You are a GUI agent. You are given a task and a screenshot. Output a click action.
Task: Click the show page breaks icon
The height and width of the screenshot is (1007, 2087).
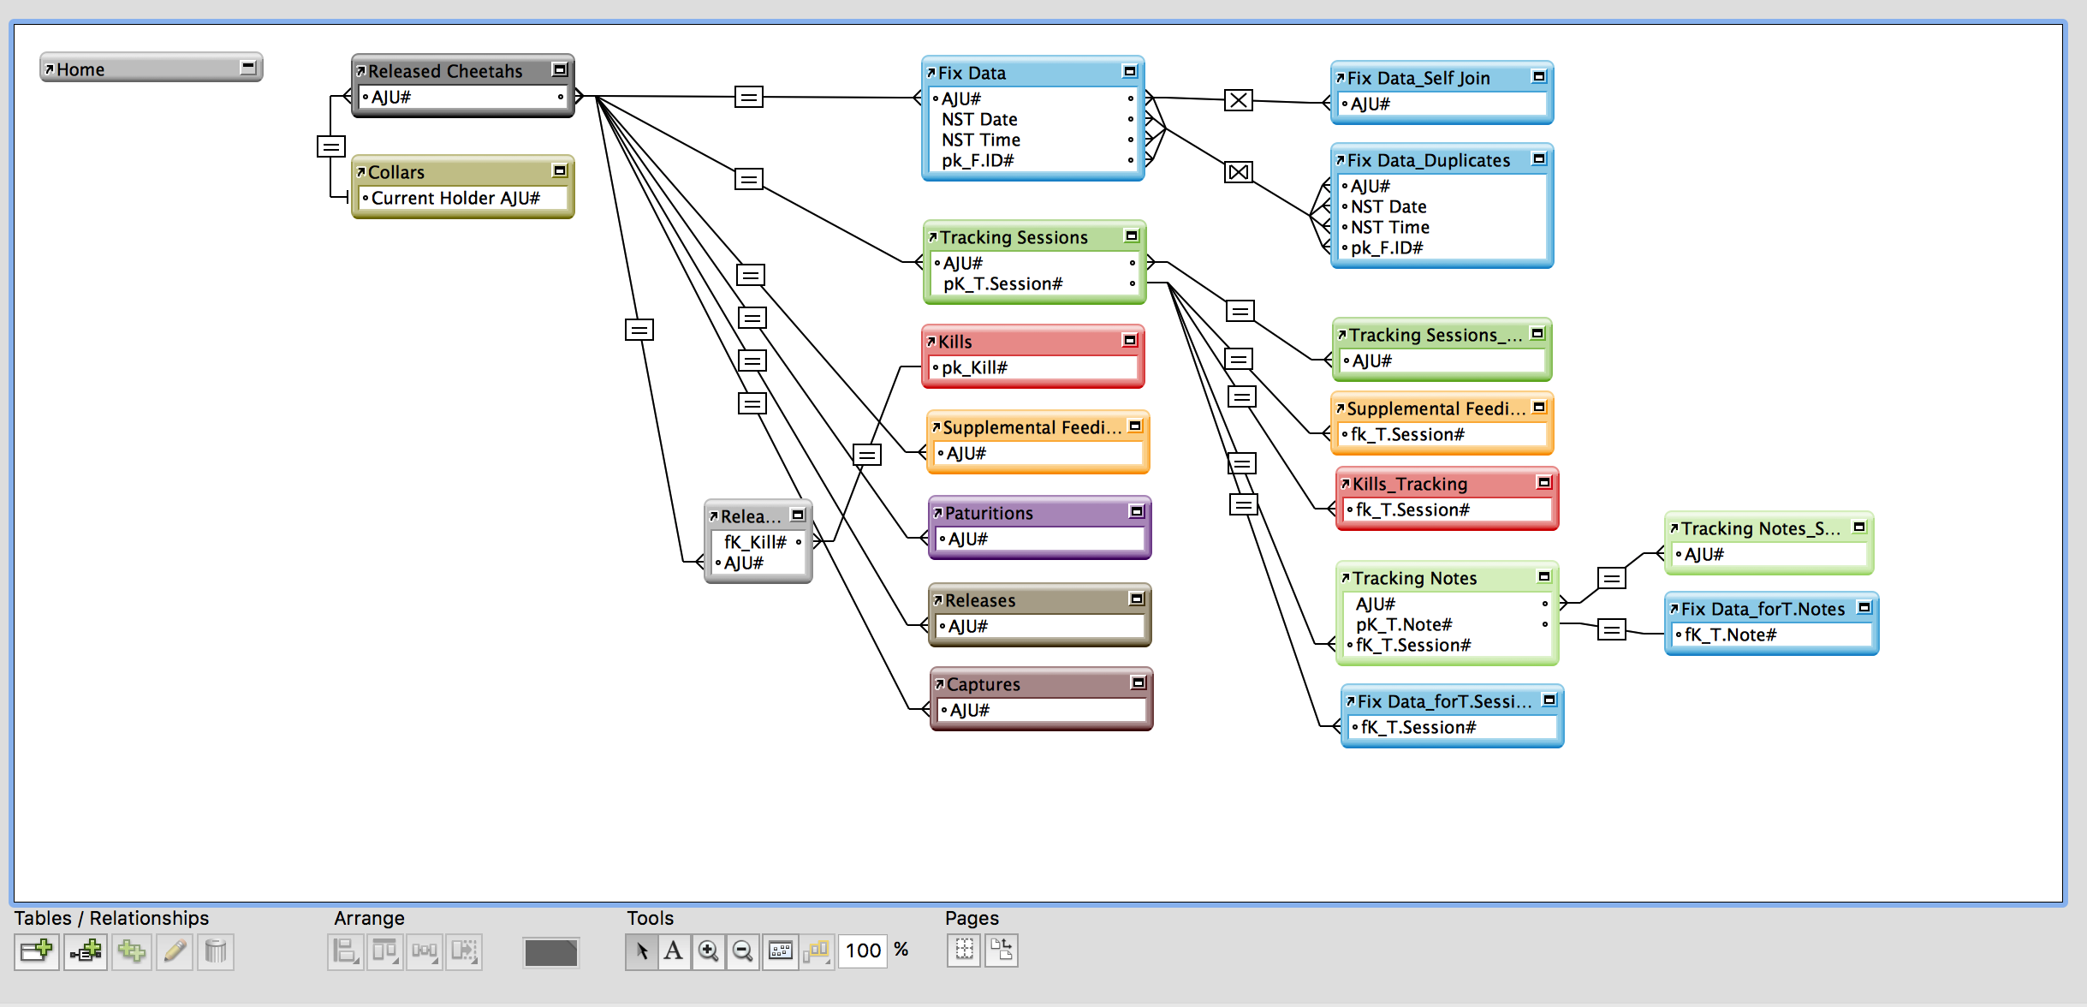[x=964, y=950]
